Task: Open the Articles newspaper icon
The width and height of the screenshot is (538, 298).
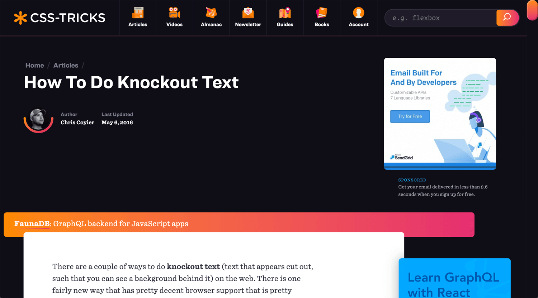Action: [x=138, y=13]
